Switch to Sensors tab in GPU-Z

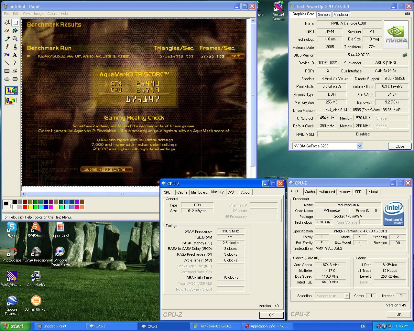click(x=324, y=15)
